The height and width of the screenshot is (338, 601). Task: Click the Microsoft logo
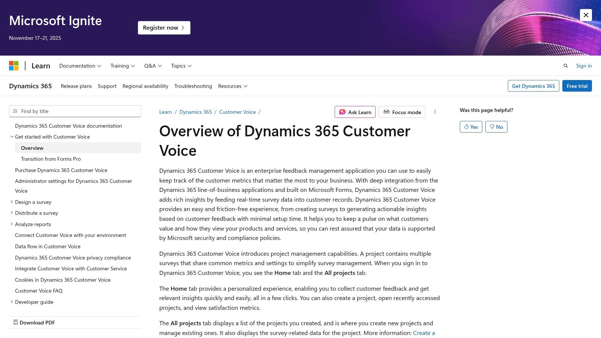[x=14, y=66]
